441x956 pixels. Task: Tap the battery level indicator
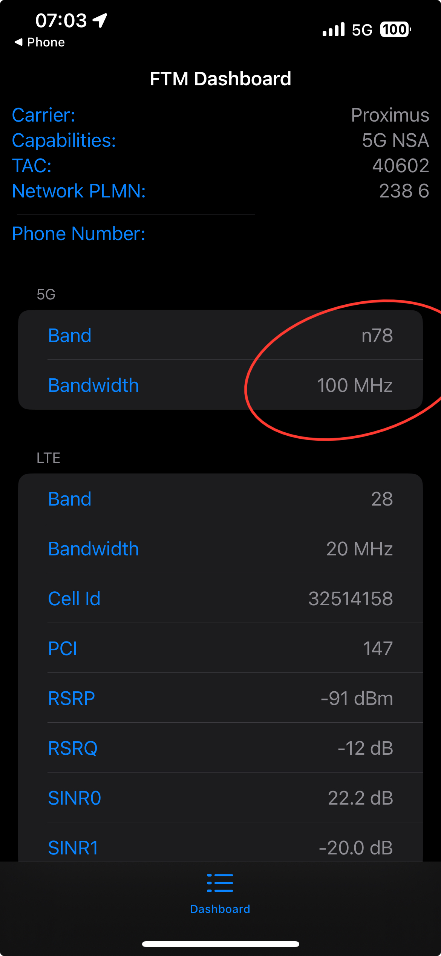pos(395,29)
